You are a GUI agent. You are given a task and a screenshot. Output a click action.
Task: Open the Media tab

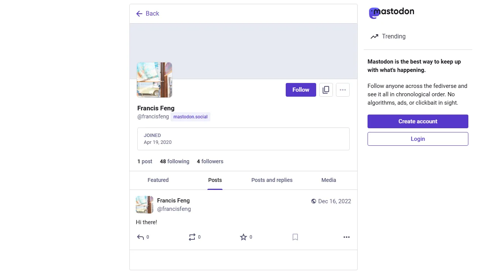point(328,180)
